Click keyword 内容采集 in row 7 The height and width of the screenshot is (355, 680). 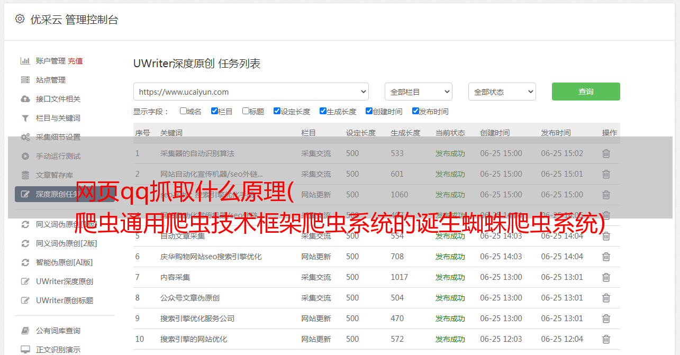tap(175, 277)
